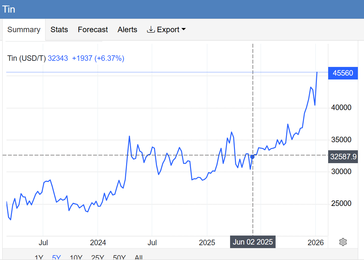Click the 2024 x-axis label
The image size is (364, 260).
98,243
